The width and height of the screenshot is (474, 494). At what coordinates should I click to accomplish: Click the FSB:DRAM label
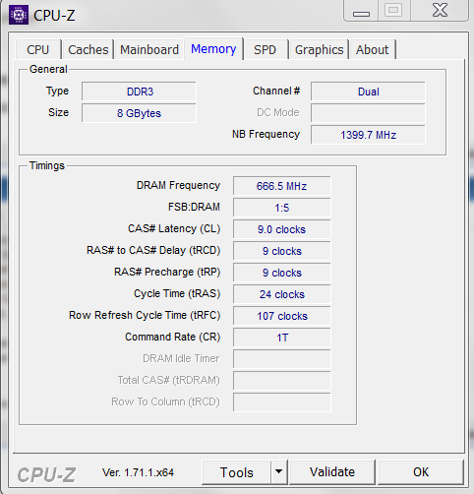click(x=194, y=207)
